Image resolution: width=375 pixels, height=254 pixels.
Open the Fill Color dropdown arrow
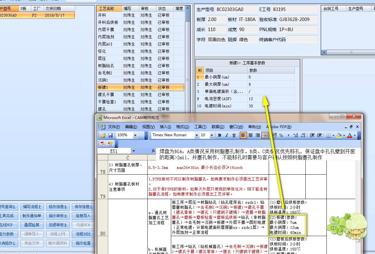pos(344,135)
